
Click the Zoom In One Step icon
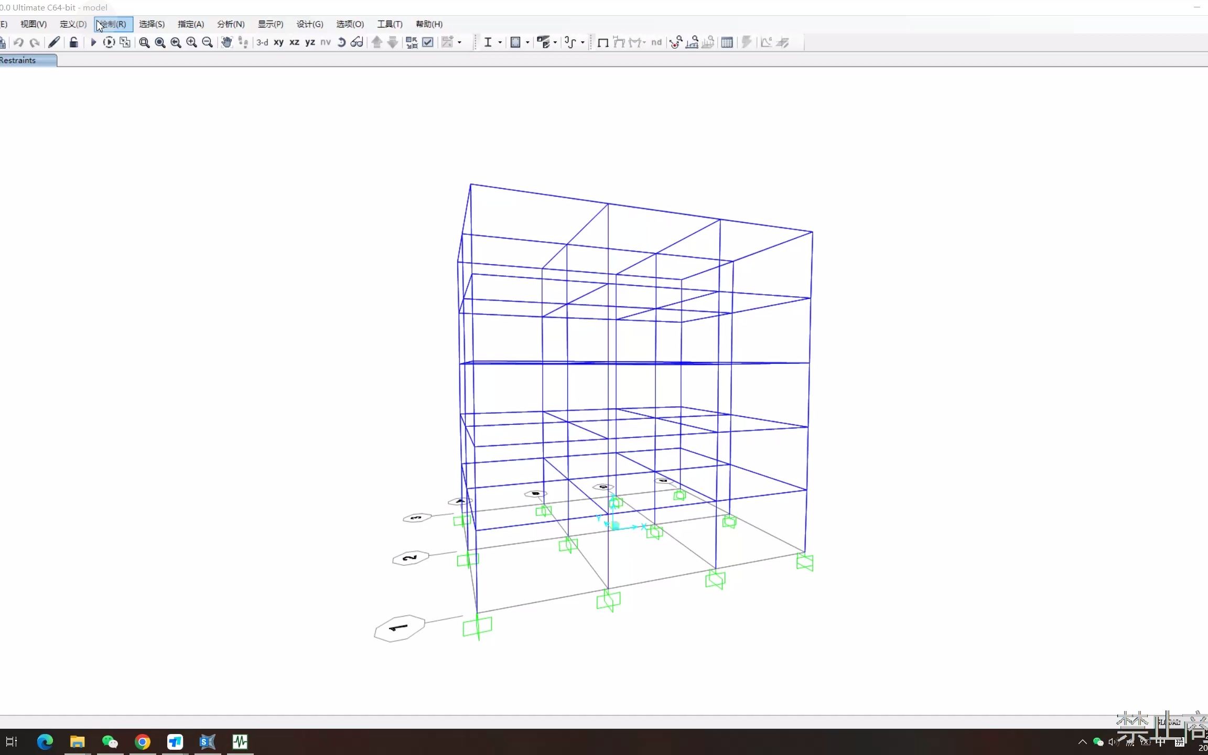point(192,42)
